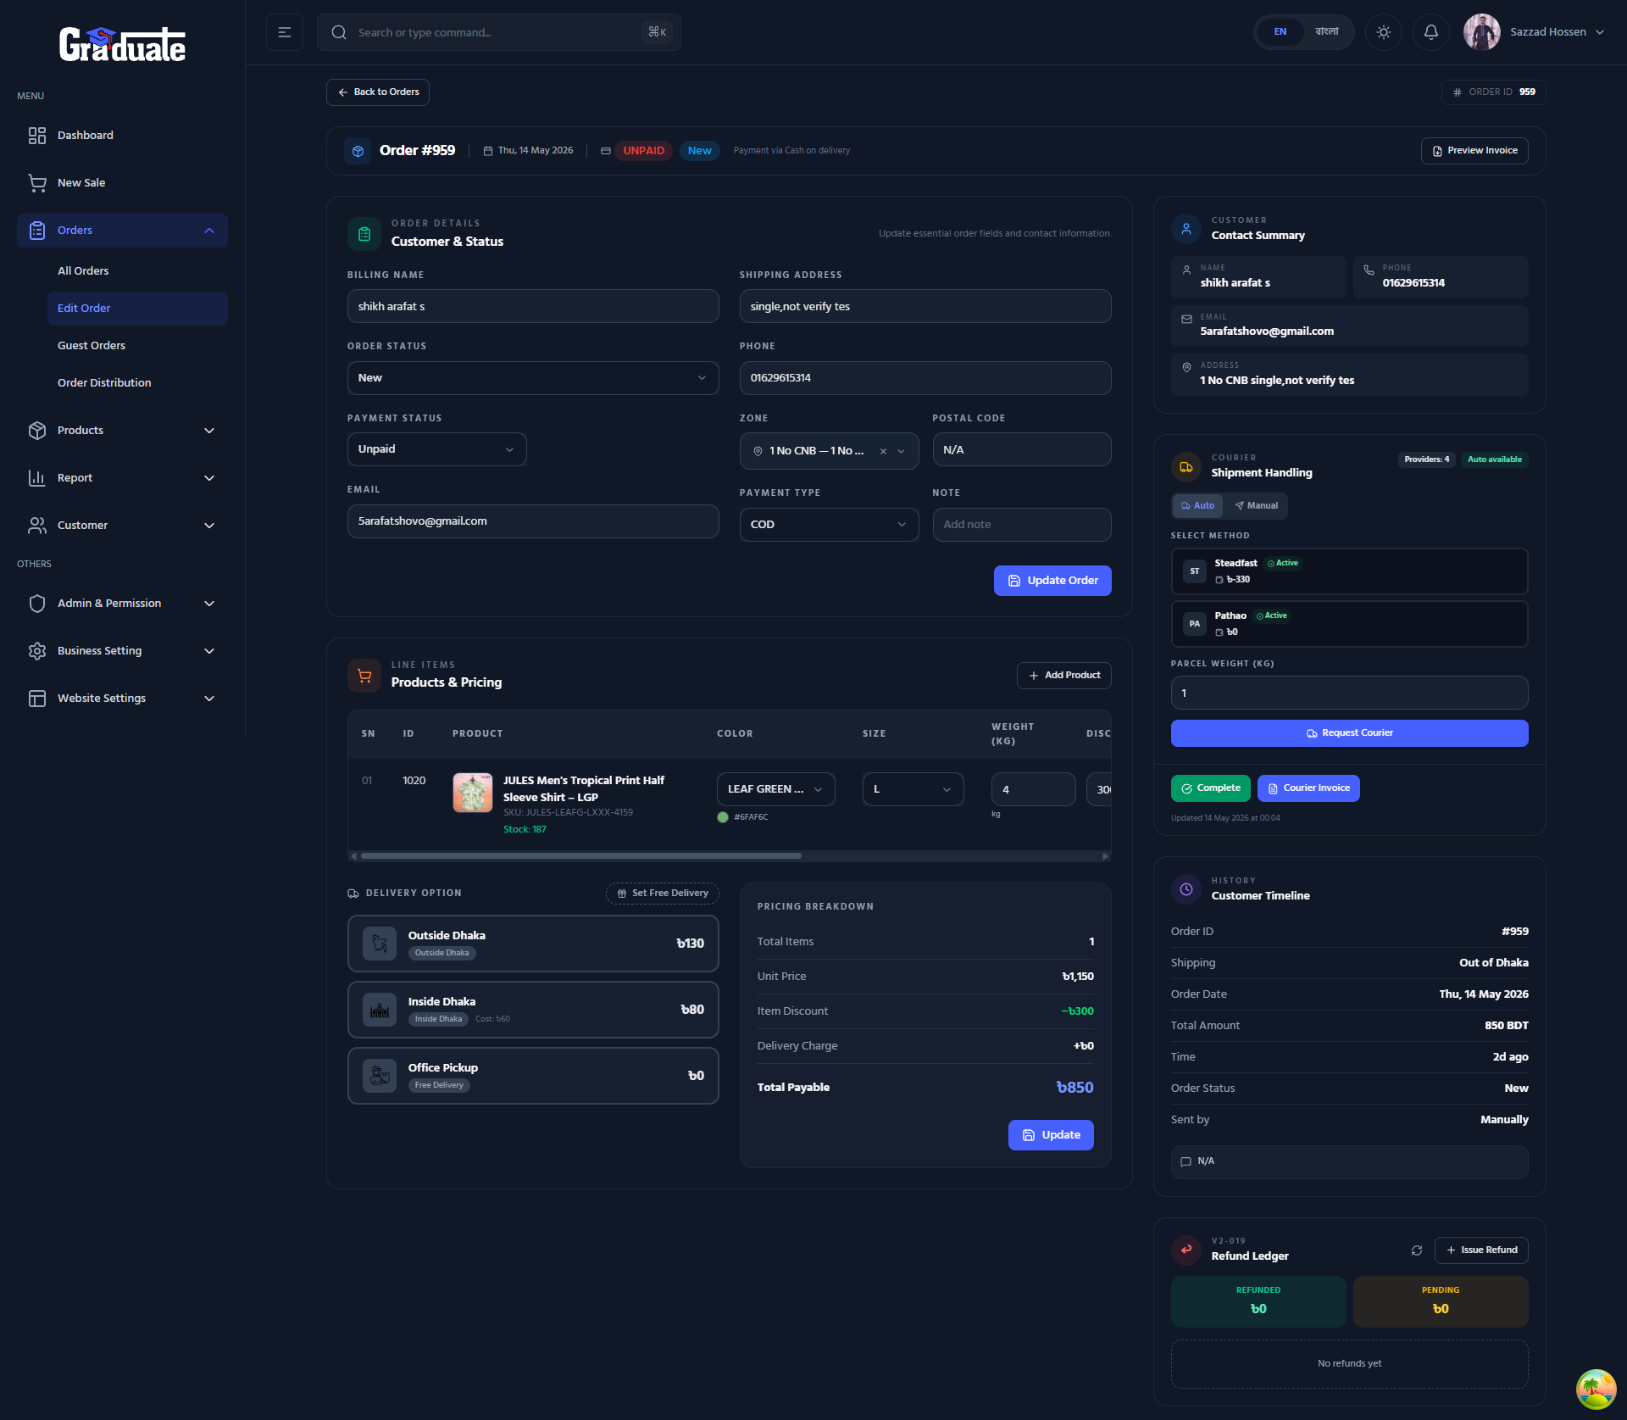
Task: Click Back to Orders button
Action: 378,92
